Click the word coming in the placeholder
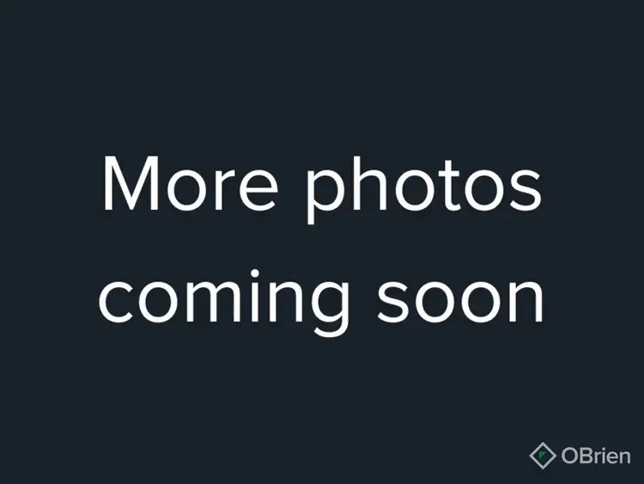 225,303
